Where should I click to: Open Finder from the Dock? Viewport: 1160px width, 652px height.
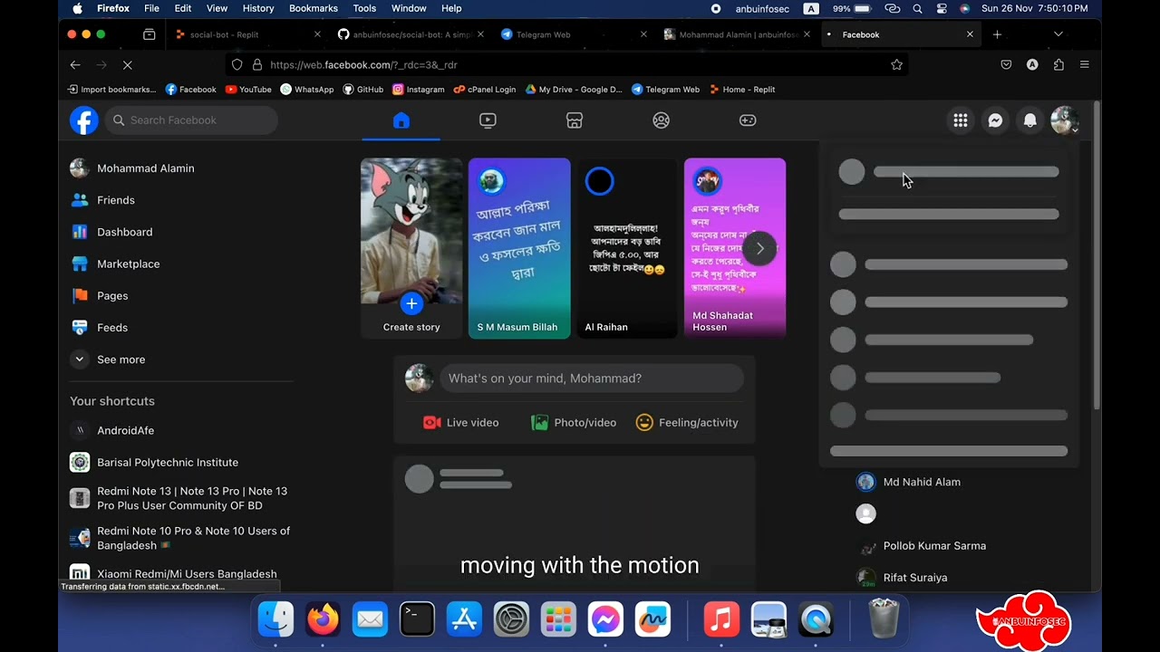[275, 619]
